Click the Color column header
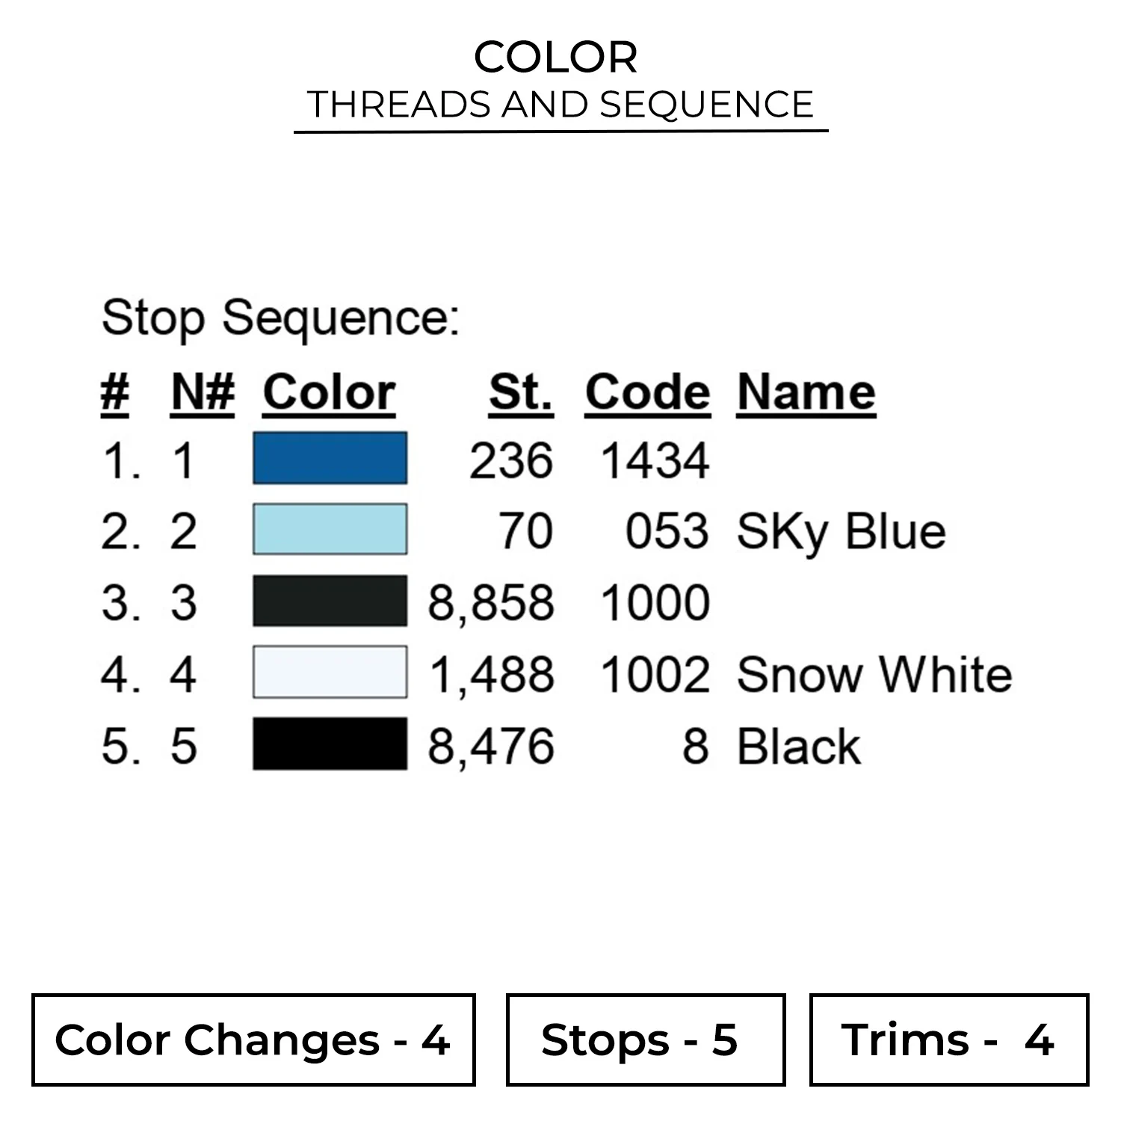Viewport: 1121px width, 1121px height. pos(329,392)
